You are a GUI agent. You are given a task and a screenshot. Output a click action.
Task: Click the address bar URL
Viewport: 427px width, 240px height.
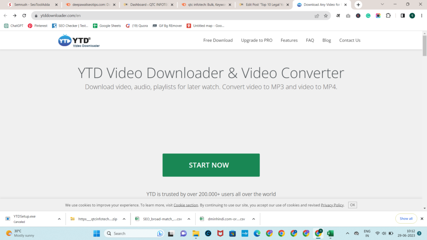pos(60,15)
